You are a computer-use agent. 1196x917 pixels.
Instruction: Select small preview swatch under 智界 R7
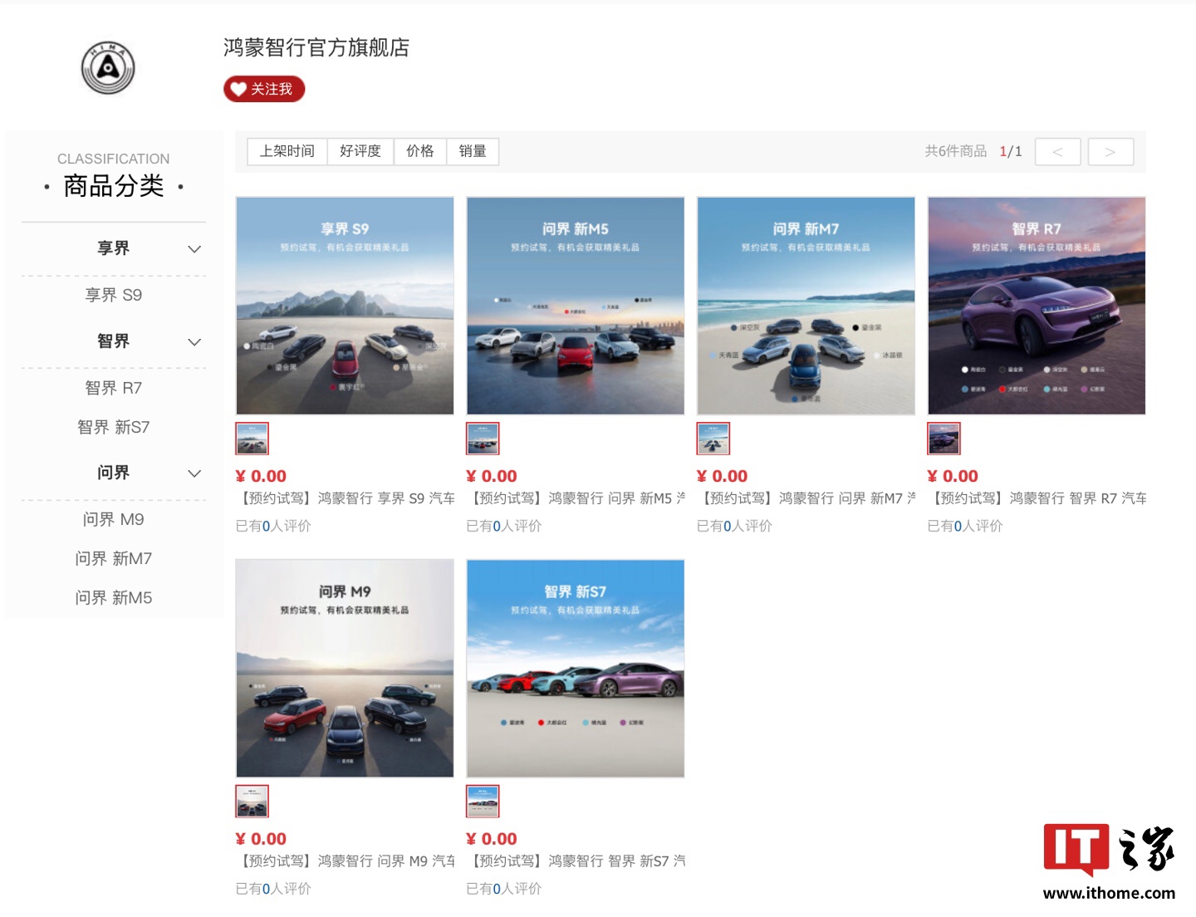click(944, 439)
